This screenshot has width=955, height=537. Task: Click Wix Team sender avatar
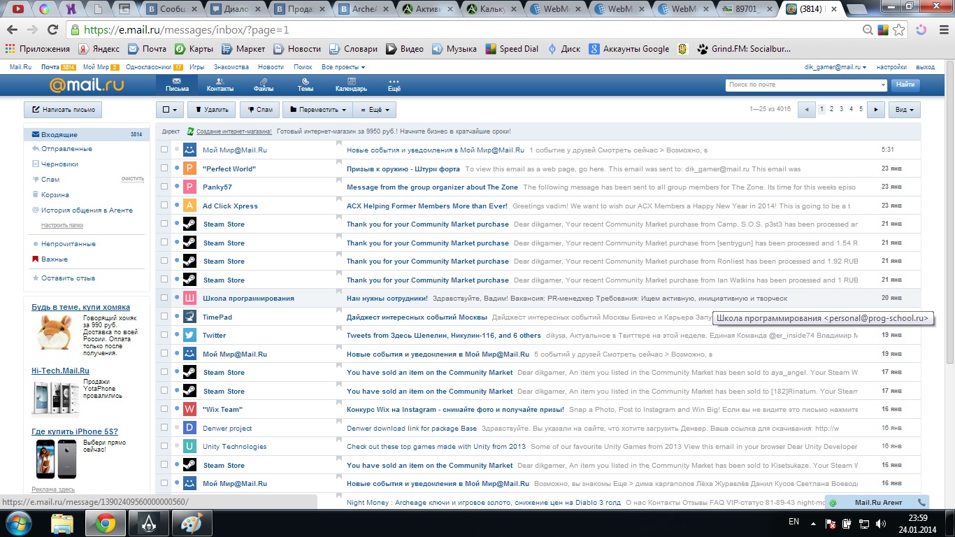(189, 409)
